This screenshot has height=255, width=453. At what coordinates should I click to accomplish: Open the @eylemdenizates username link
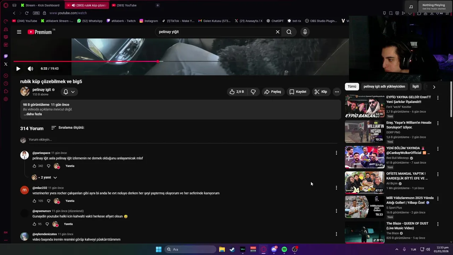pos(45,234)
